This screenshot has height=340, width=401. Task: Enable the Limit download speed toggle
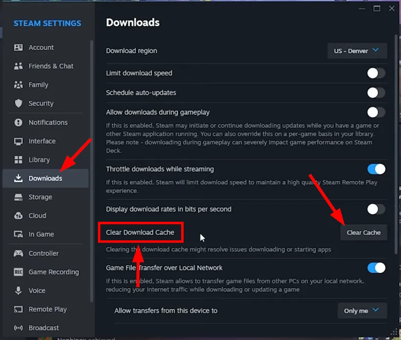click(x=376, y=73)
